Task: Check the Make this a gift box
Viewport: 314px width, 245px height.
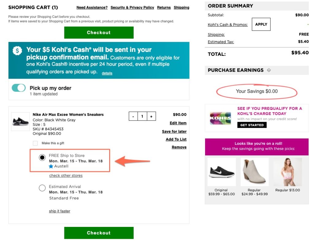Action: tap(35, 143)
